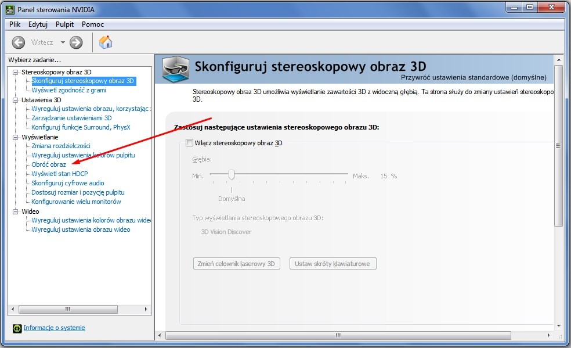Open Konfiguruj funkcje Surround, PhysX
The width and height of the screenshot is (571, 348).
pyautogui.click(x=81, y=128)
